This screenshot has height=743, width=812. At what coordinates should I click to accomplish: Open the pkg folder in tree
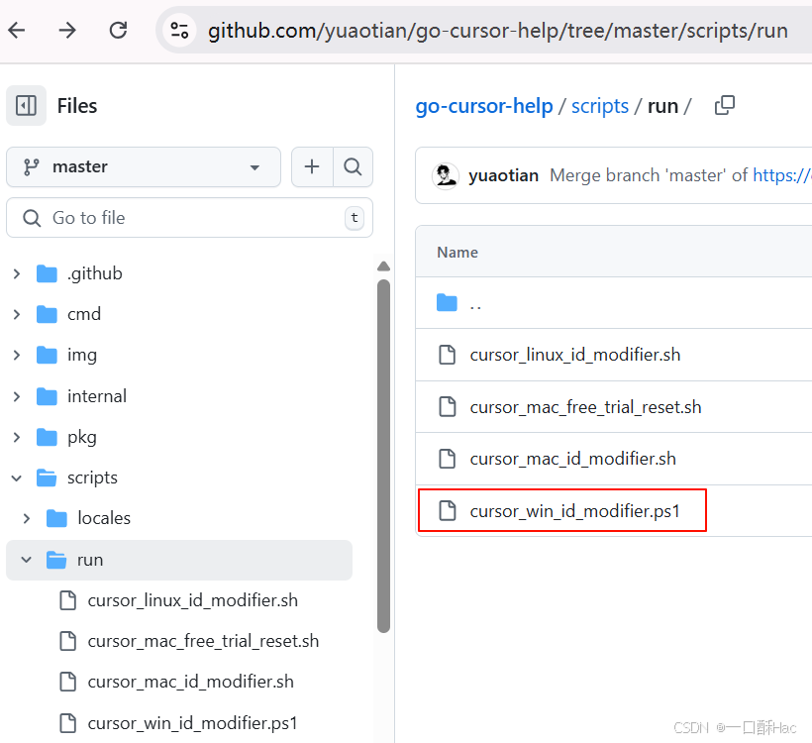coord(82,437)
